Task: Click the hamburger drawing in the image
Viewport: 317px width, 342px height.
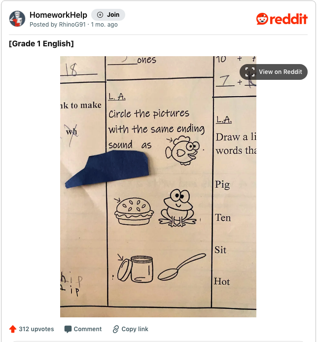Action: pos(134,211)
